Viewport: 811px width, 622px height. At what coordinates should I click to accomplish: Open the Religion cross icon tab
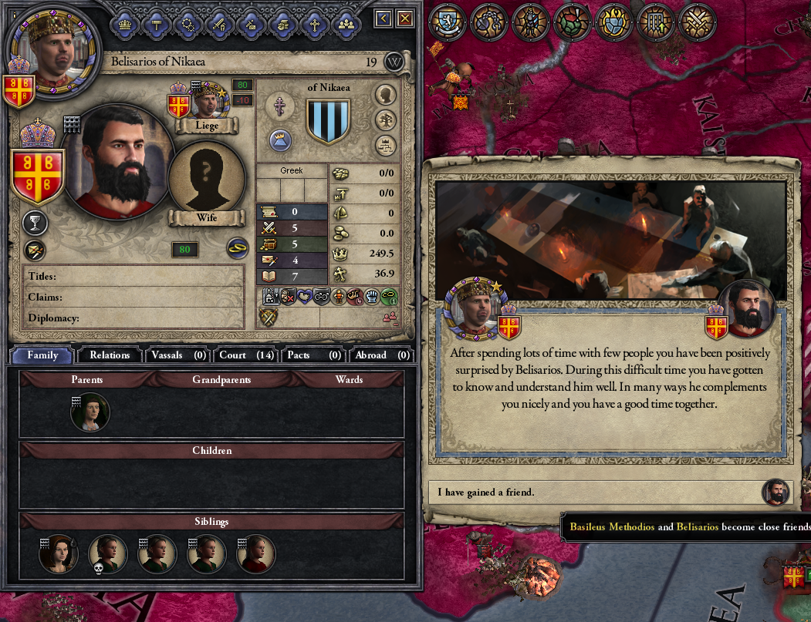click(314, 24)
